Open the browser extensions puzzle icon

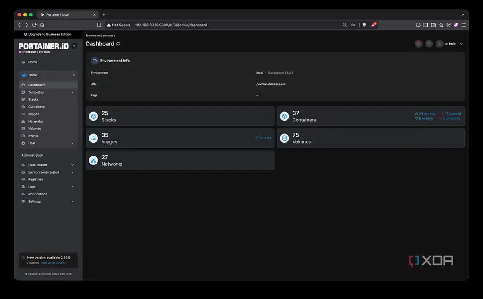click(418, 25)
